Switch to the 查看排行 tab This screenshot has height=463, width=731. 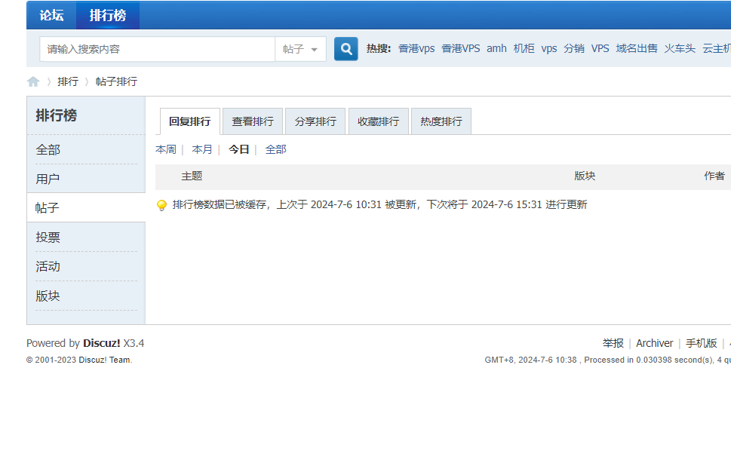click(x=253, y=121)
